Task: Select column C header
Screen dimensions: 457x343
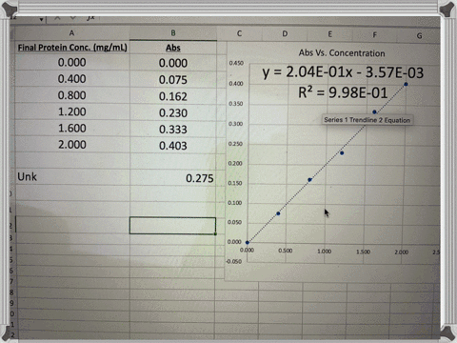Action: [240, 33]
